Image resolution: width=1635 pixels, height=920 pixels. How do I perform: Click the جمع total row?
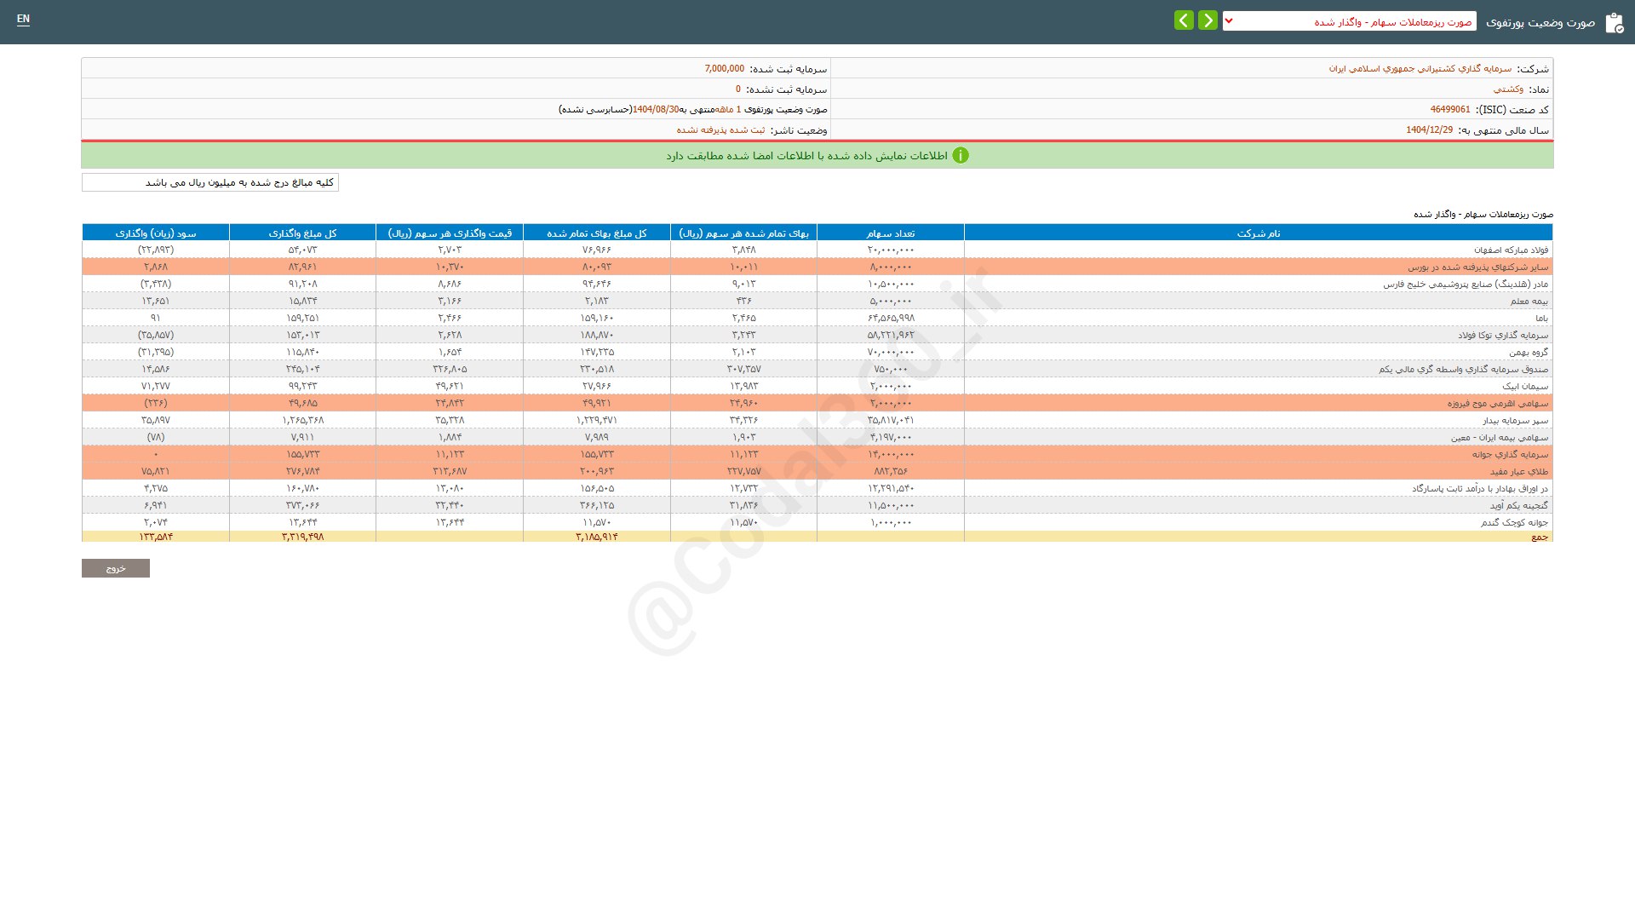(x=1539, y=538)
